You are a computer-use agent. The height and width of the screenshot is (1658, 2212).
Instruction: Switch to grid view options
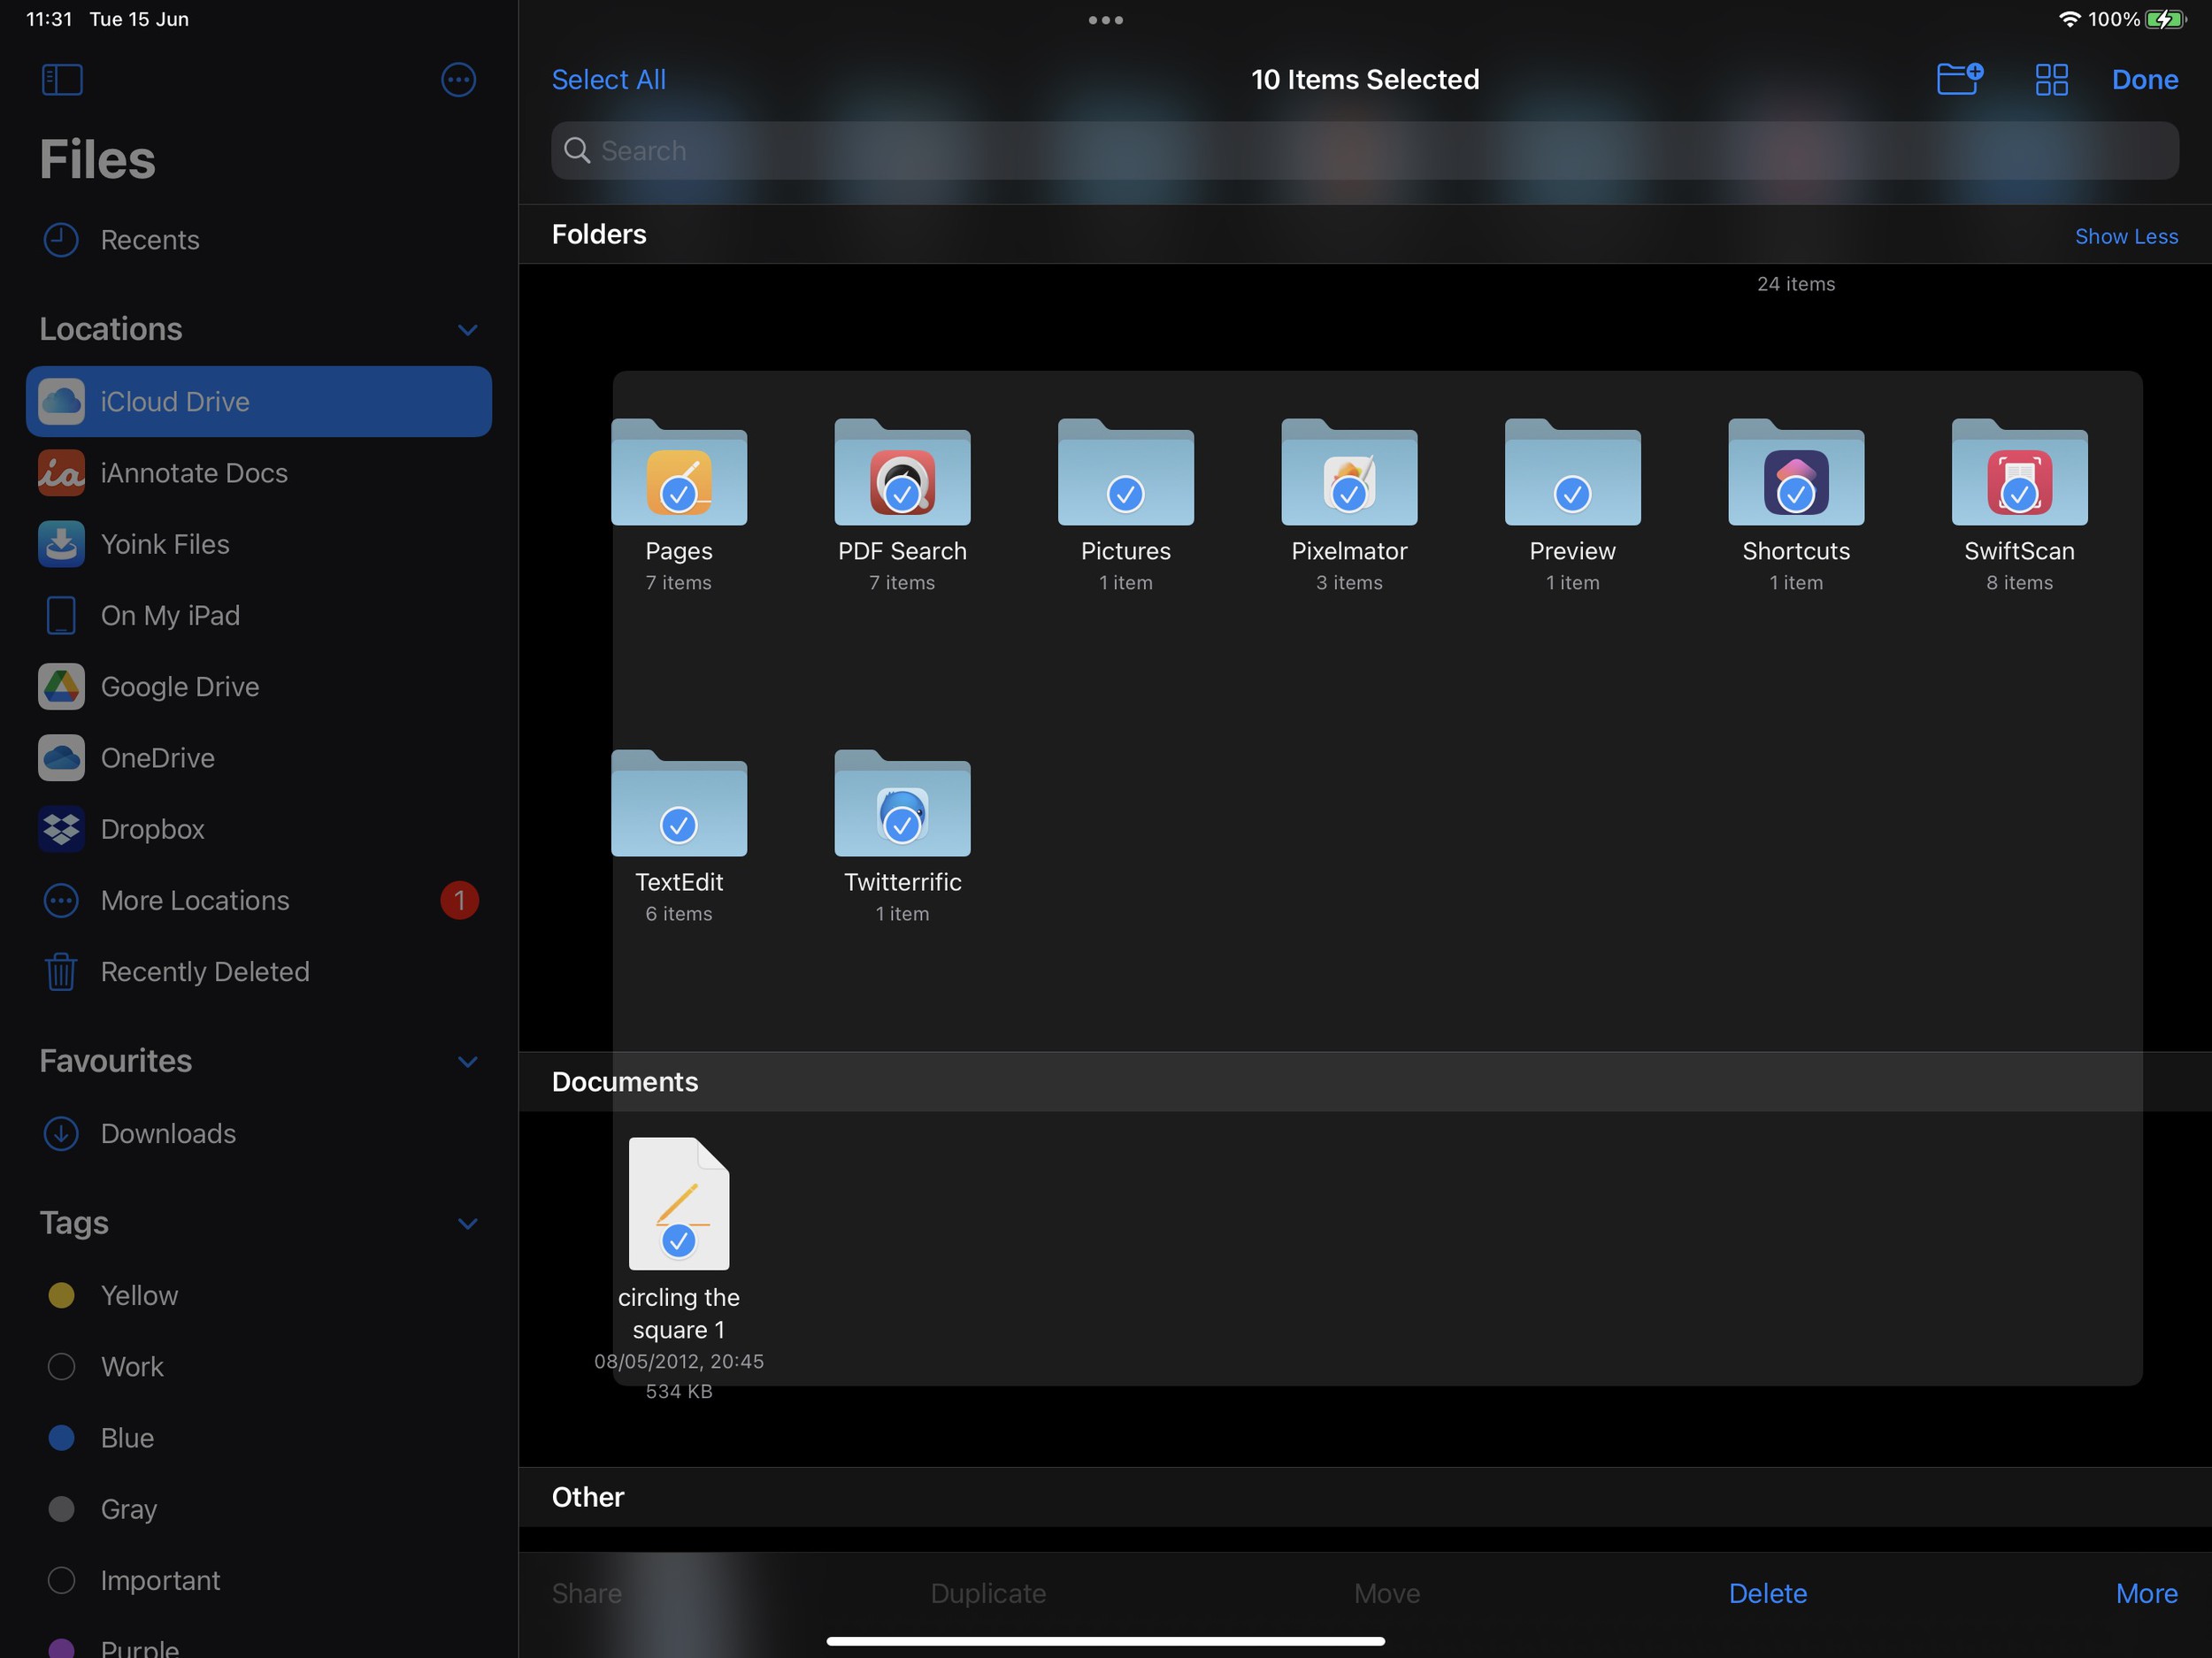point(2050,79)
